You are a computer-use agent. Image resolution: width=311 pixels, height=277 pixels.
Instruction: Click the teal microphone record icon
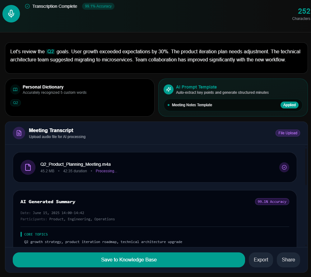pos(11,14)
